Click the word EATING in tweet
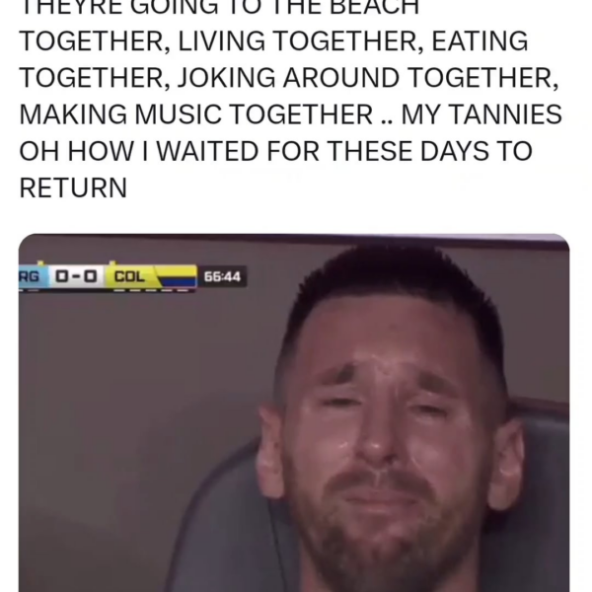 coord(480,41)
